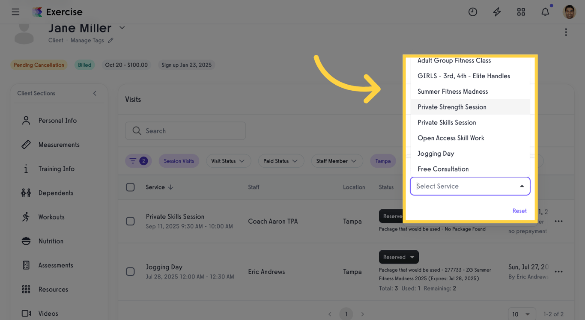Image resolution: width=585 pixels, height=320 pixels.
Task: Open row options for Private Skills Session visit
Action: 558,221
